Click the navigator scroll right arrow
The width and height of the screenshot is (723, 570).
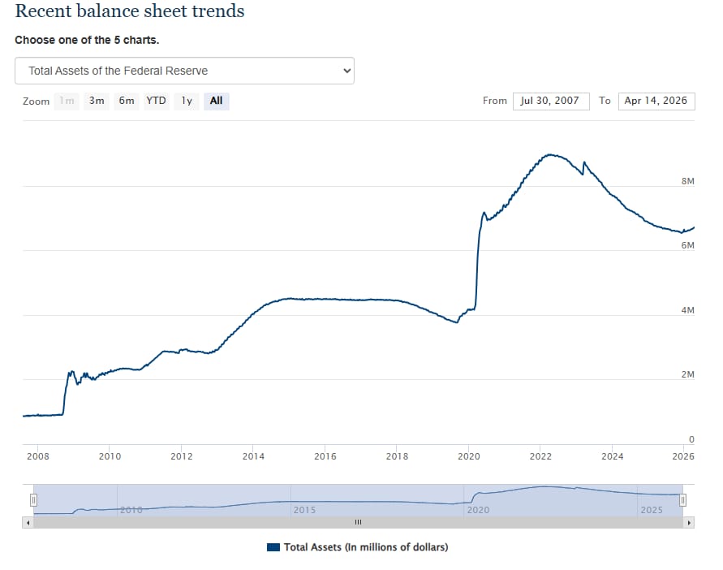pyautogui.click(x=689, y=522)
